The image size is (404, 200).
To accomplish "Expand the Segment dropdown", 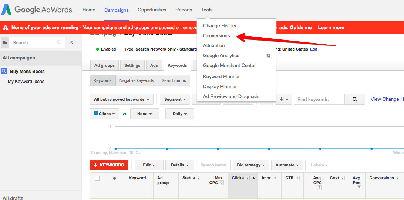I will (175, 99).
